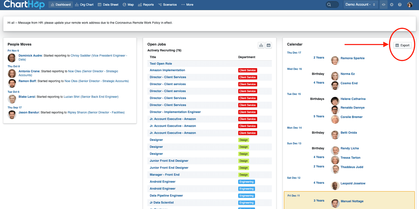Switch Open Jobs to org chart view

pos(261,45)
